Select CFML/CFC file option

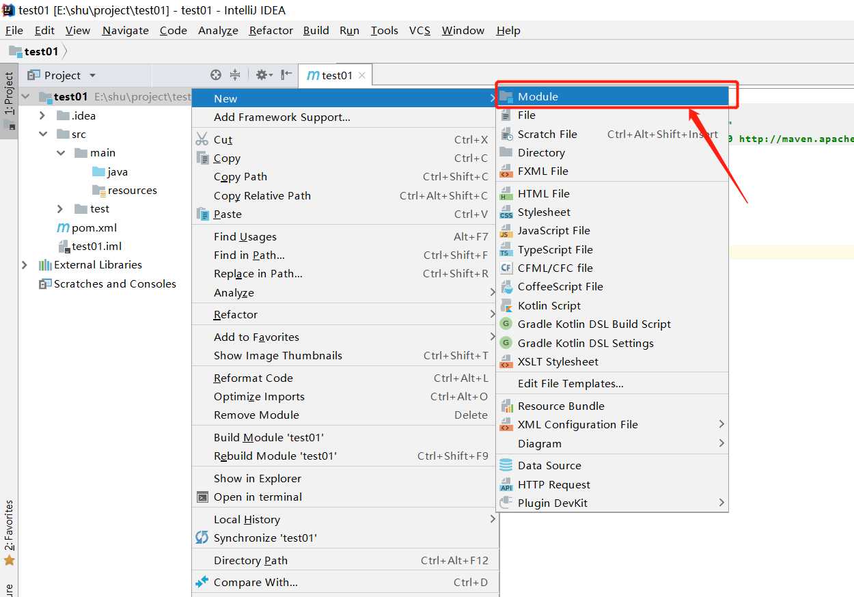pos(612,268)
